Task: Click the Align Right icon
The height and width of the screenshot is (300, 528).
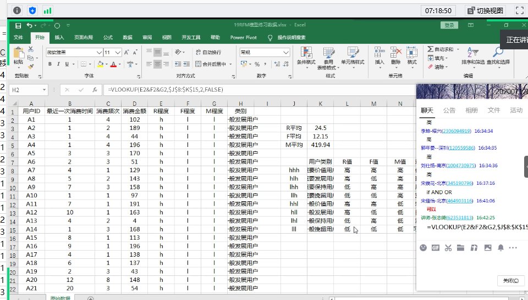Action: pyautogui.click(x=166, y=64)
